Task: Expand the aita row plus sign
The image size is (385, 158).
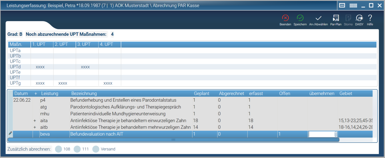Action: pos(35,121)
